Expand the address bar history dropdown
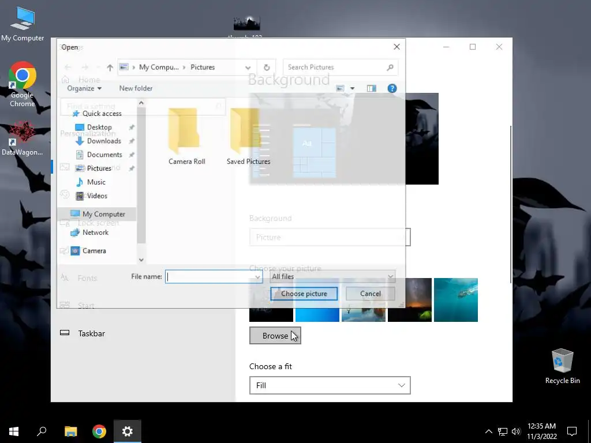Screen dimensions: 591x443 (x=248, y=67)
